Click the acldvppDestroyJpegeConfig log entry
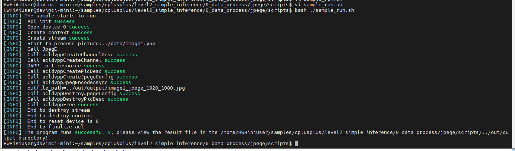The width and height of the screenshot is (515, 151). (84, 94)
